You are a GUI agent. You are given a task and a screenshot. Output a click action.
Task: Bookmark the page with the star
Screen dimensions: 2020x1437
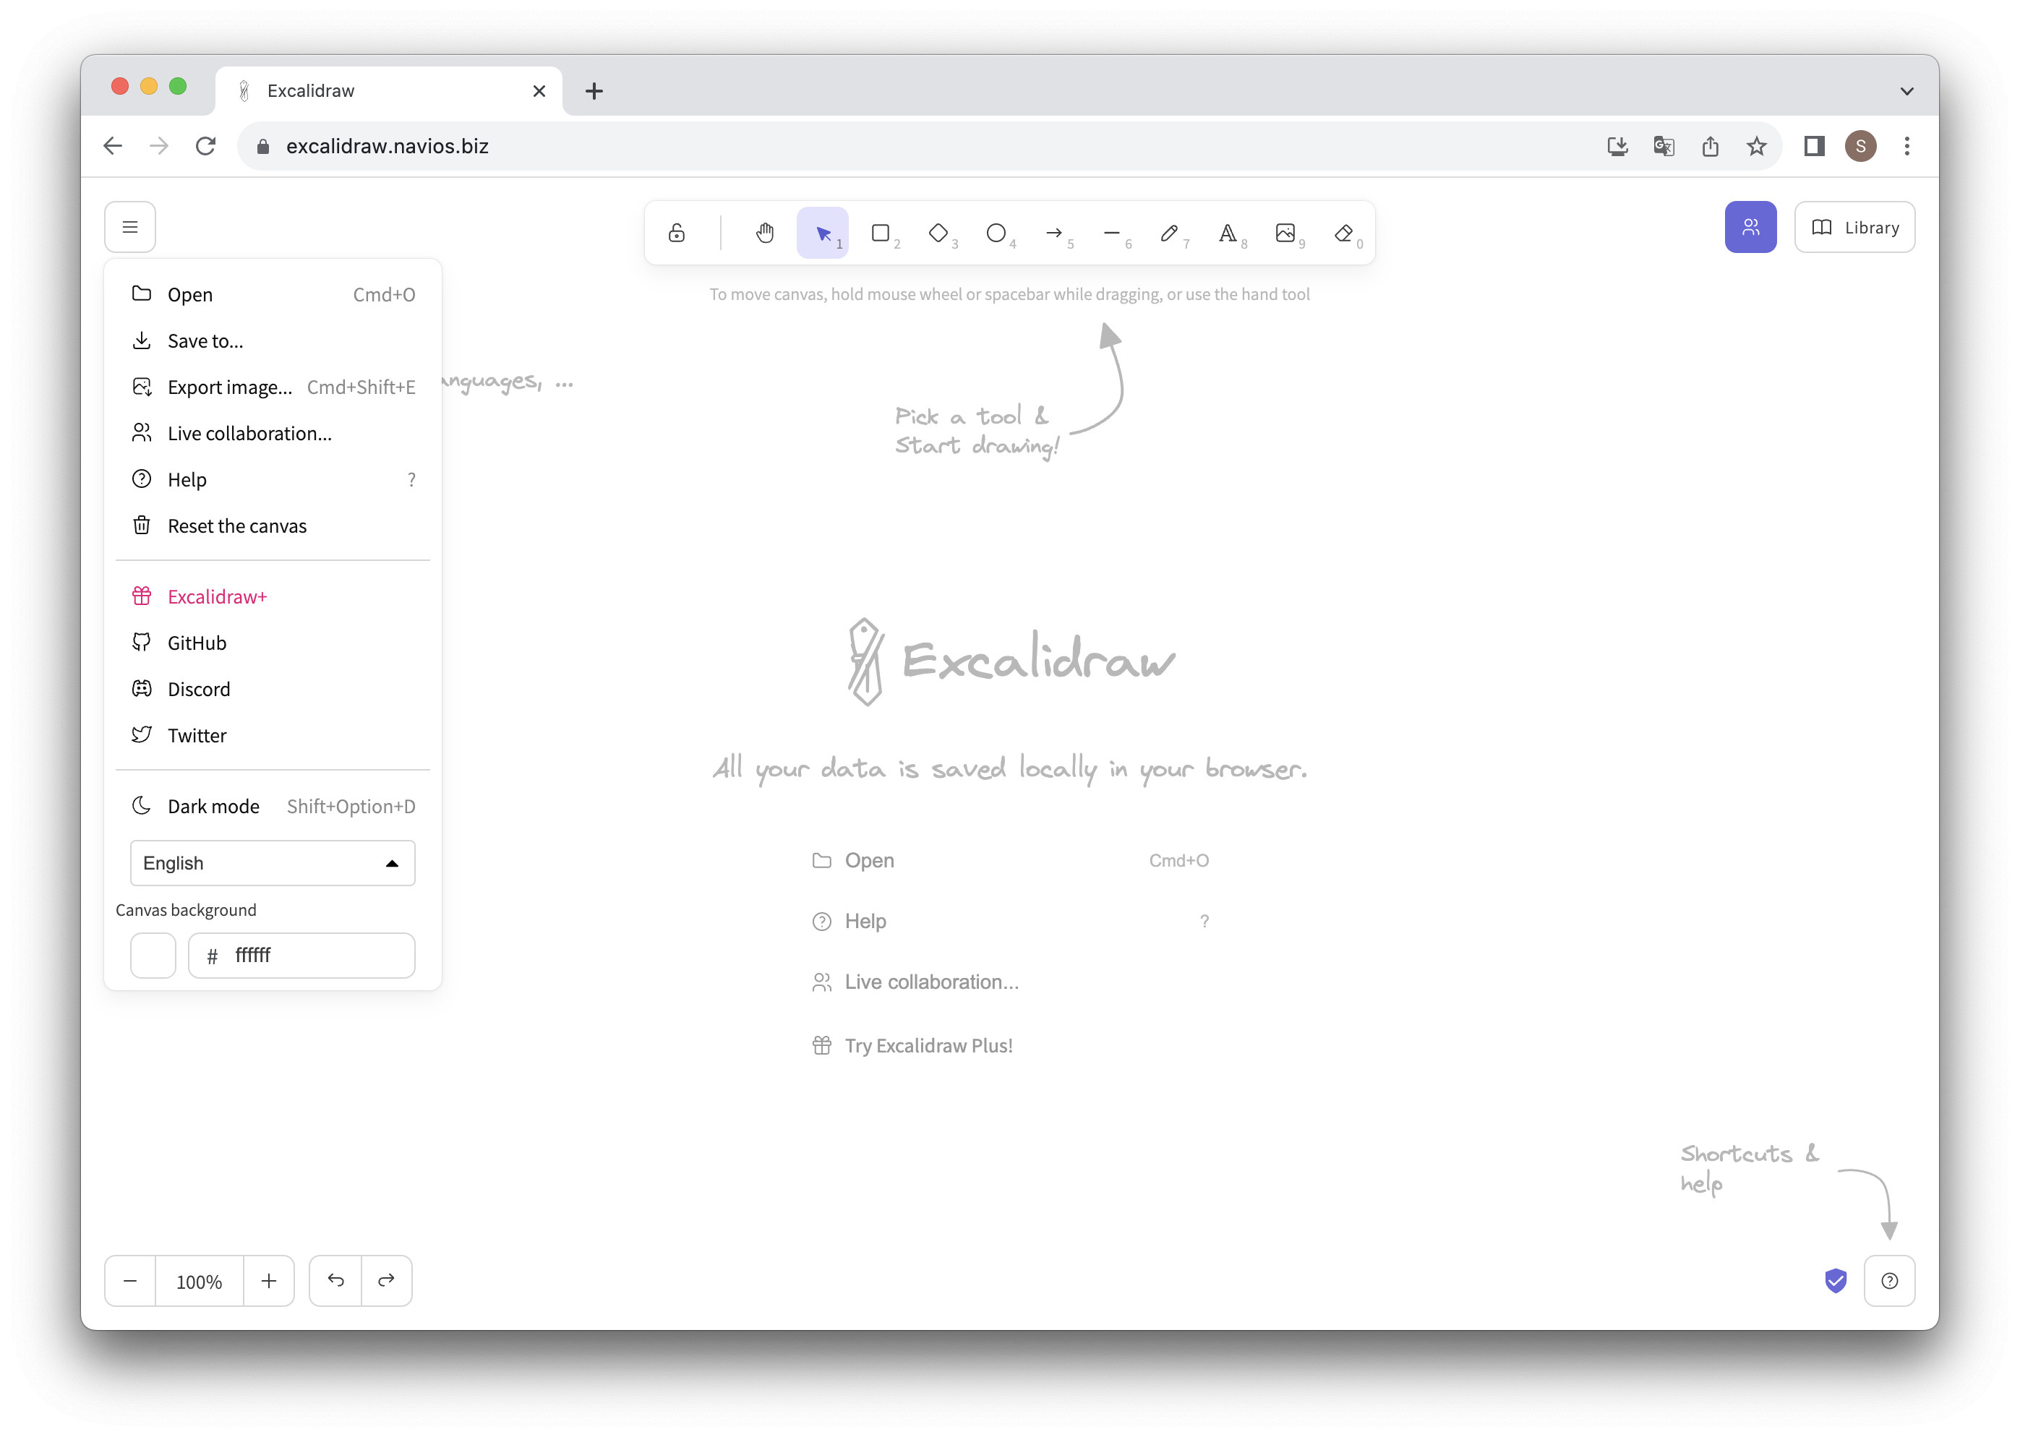tap(1756, 146)
